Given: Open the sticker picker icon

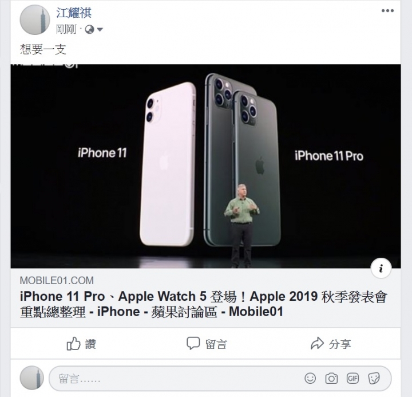Looking at the screenshot, I should coord(374,379).
